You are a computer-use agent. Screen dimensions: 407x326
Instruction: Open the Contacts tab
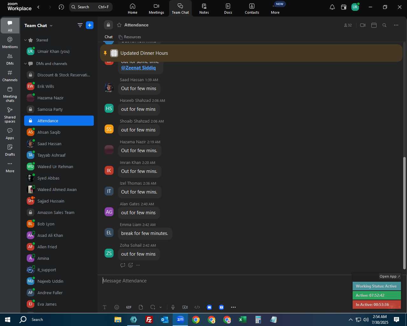(252, 9)
